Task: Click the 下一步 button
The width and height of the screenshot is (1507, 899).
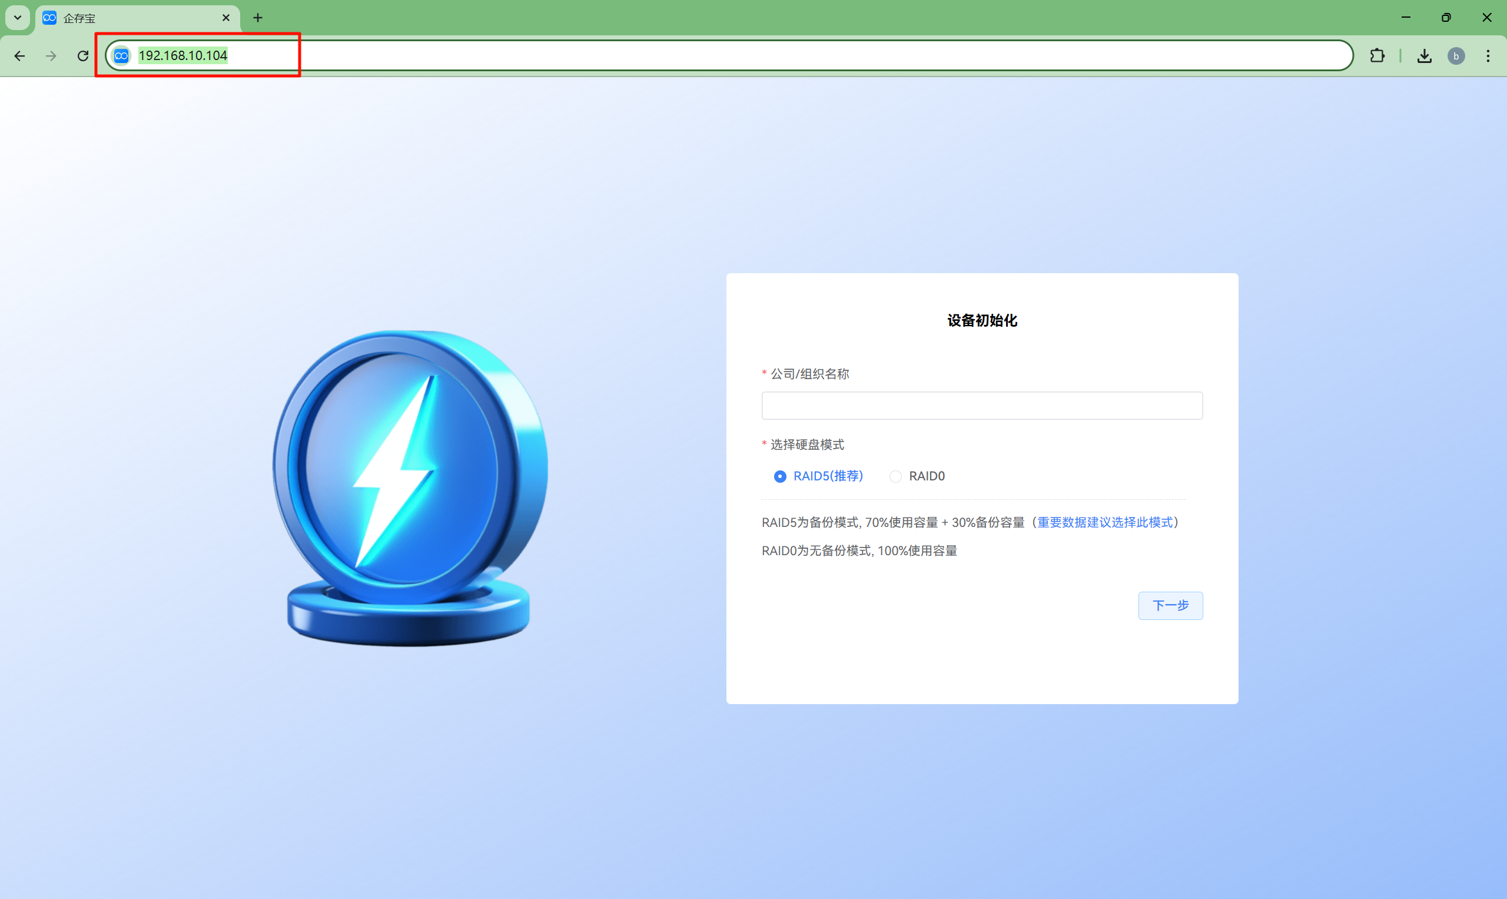Action: click(1170, 605)
